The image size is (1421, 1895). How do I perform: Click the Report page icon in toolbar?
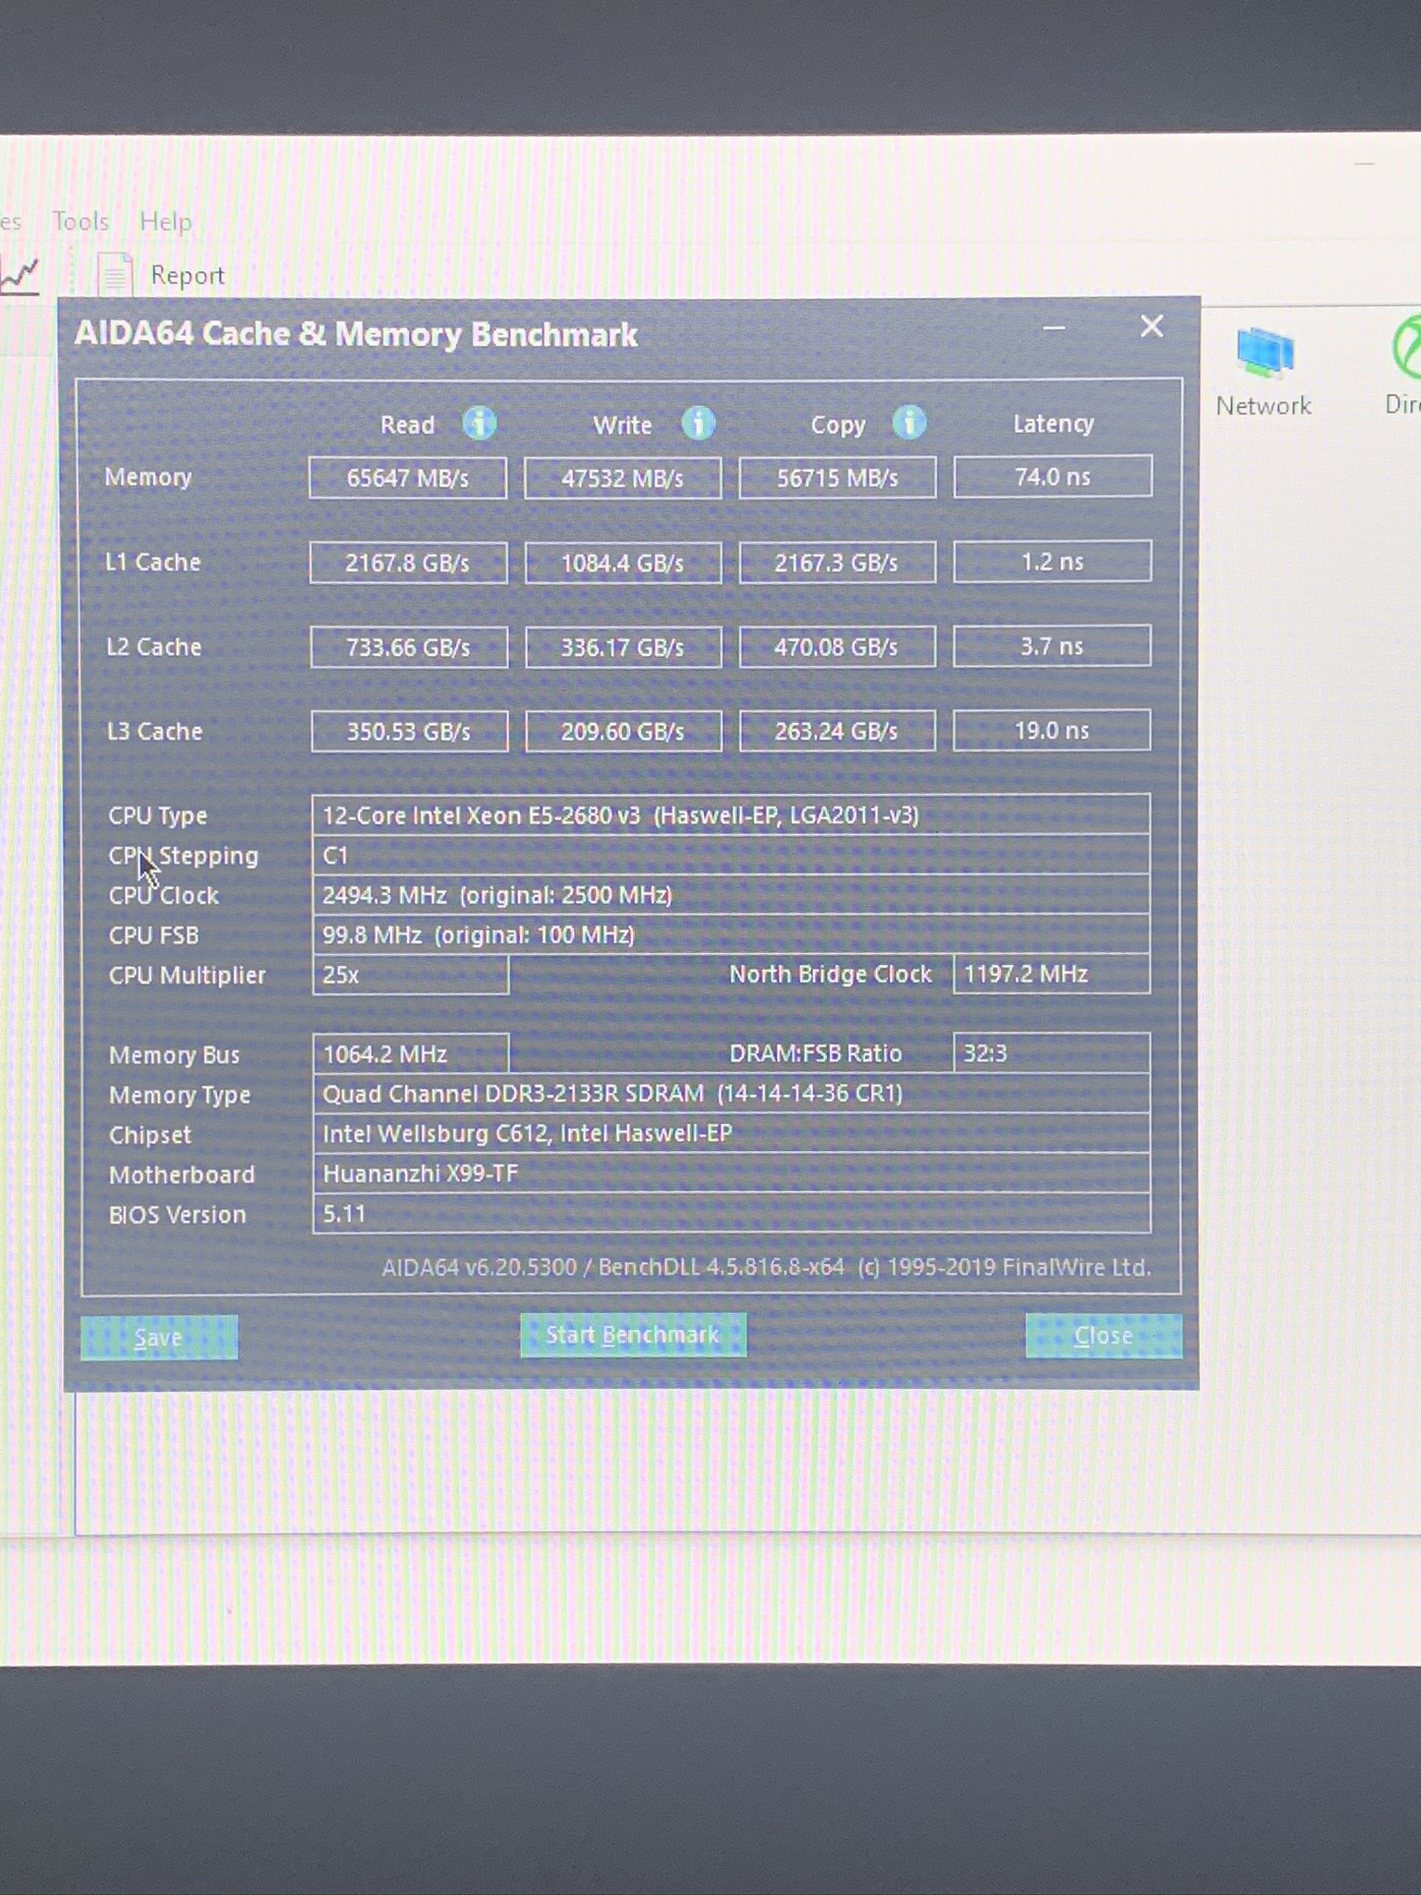(x=116, y=275)
